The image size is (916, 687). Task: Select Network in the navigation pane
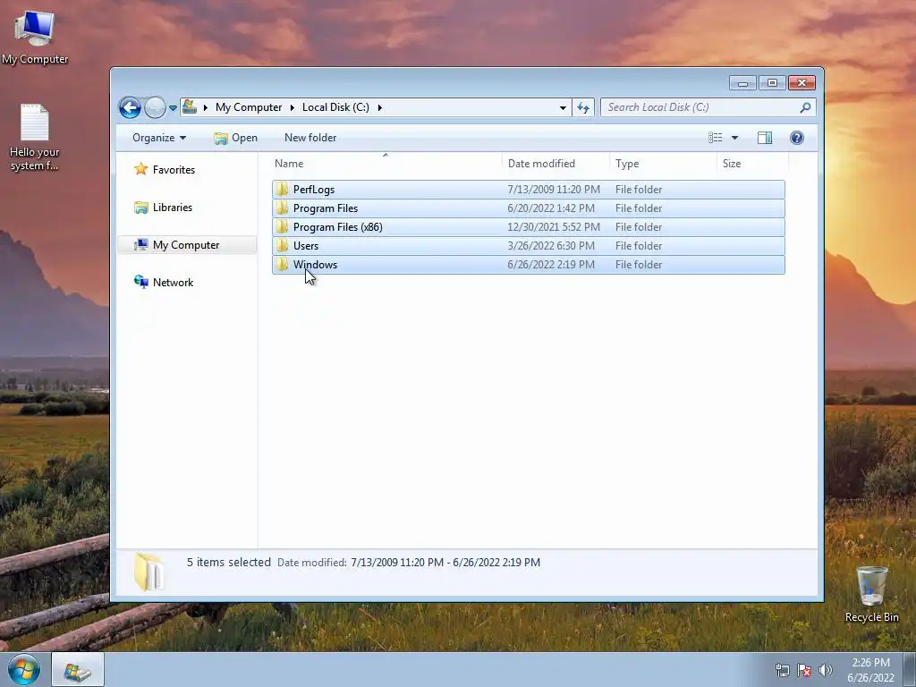pos(173,283)
